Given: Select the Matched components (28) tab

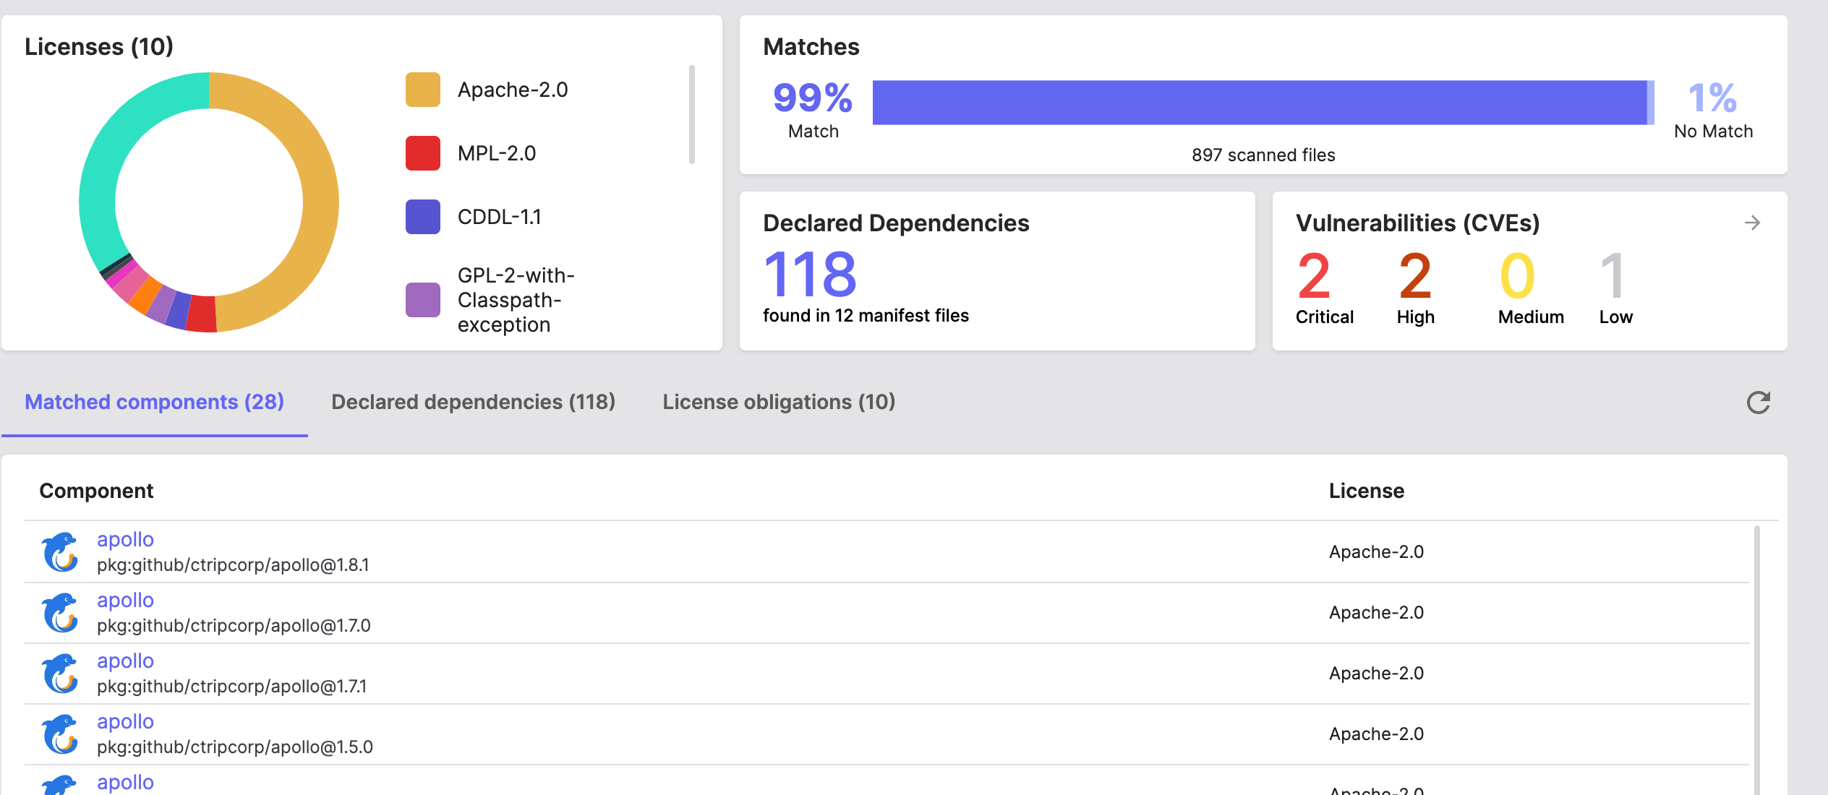Looking at the screenshot, I should coord(154,402).
